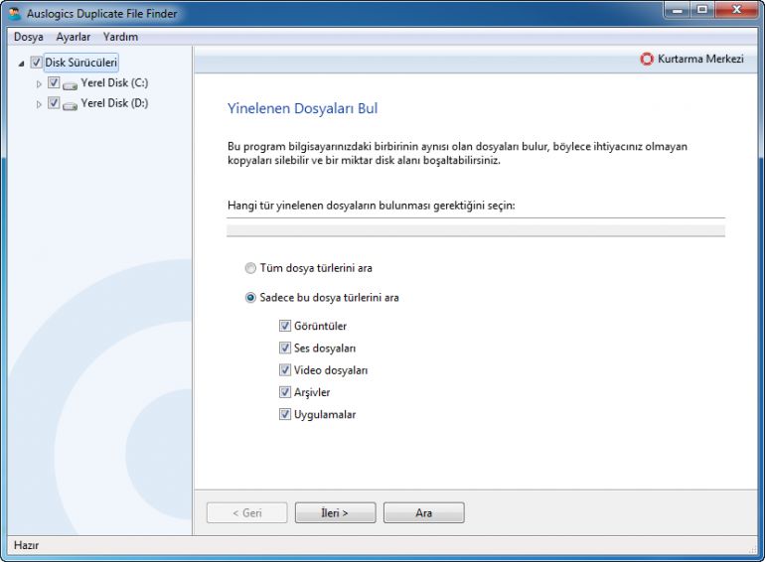Image resolution: width=765 pixels, height=562 pixels.
Task: Toggle the Ses dosyaları checkbox
Action: coord(285,348)
